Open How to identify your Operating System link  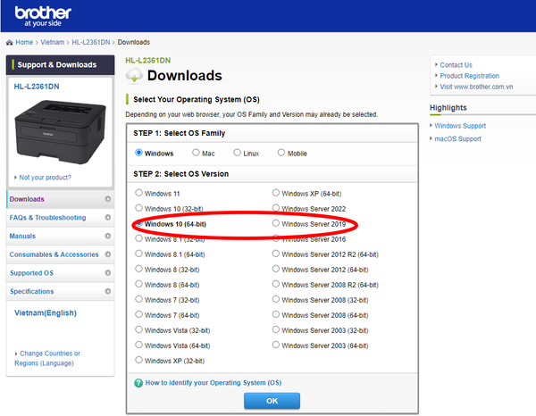click(214, 383)
